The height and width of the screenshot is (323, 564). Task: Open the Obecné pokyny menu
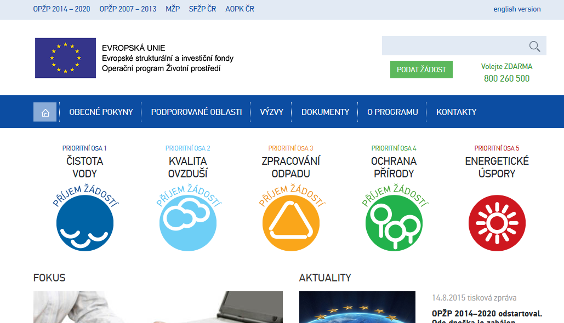pos(101,112)
